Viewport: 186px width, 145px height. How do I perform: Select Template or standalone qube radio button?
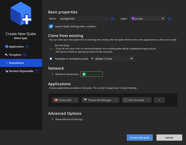(x=51, y=59)
